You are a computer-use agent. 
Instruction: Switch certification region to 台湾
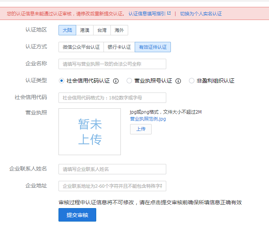[102, 30]
